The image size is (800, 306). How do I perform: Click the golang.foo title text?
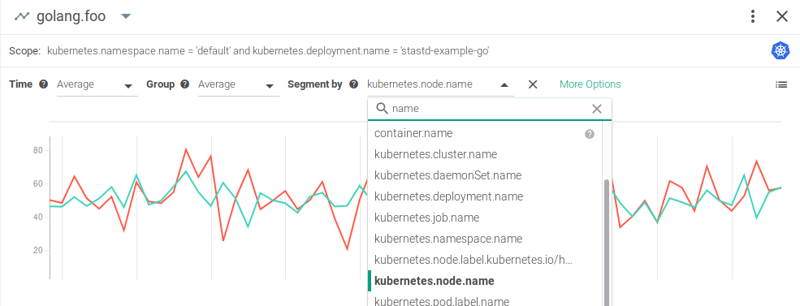click(x=71, y=16)
